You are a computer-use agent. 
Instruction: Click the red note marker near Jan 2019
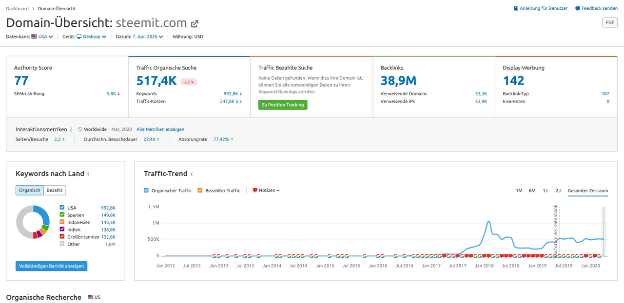536,256
